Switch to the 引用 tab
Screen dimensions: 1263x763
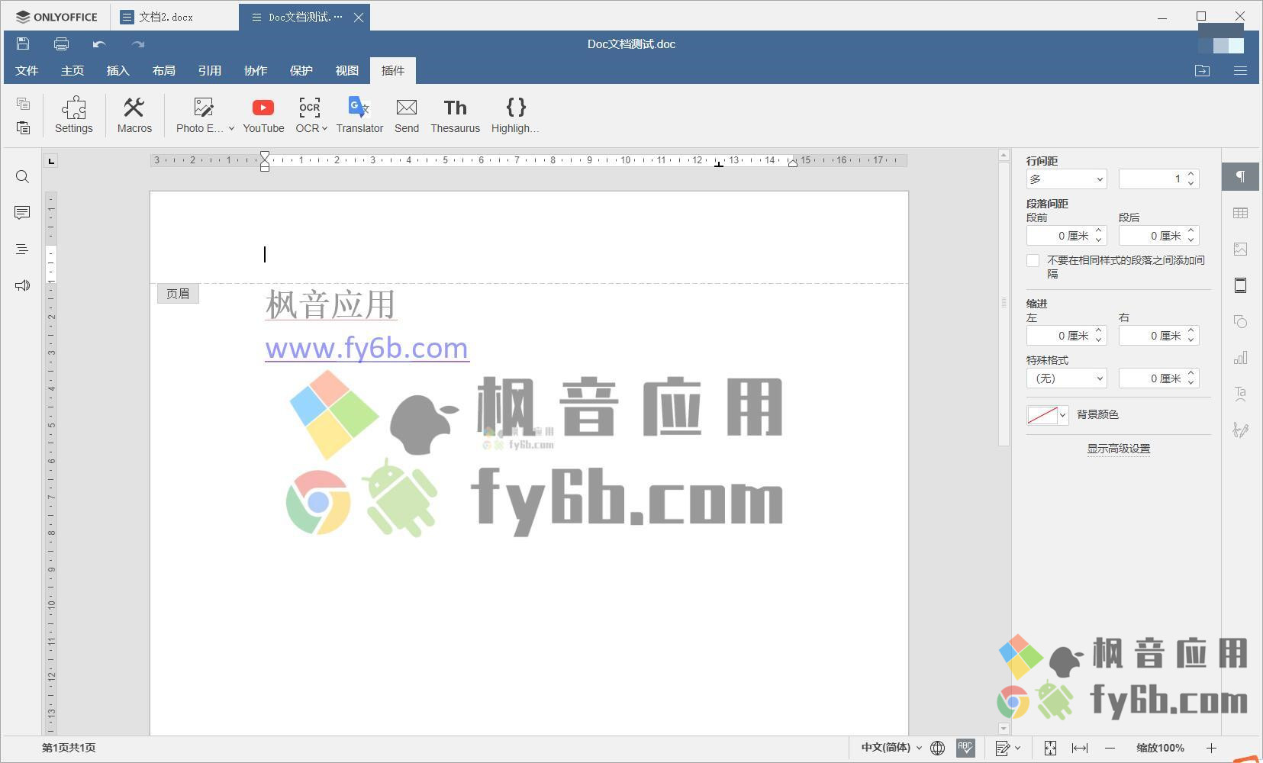pos(210,70)
